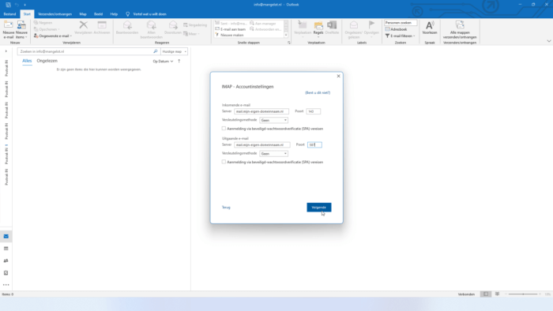The width and height of the screenshot is (553, 311).
Task: Click the search magnifier icon
Action: [x=155, y=51]
